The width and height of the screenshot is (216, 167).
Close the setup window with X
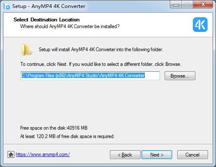203,5
